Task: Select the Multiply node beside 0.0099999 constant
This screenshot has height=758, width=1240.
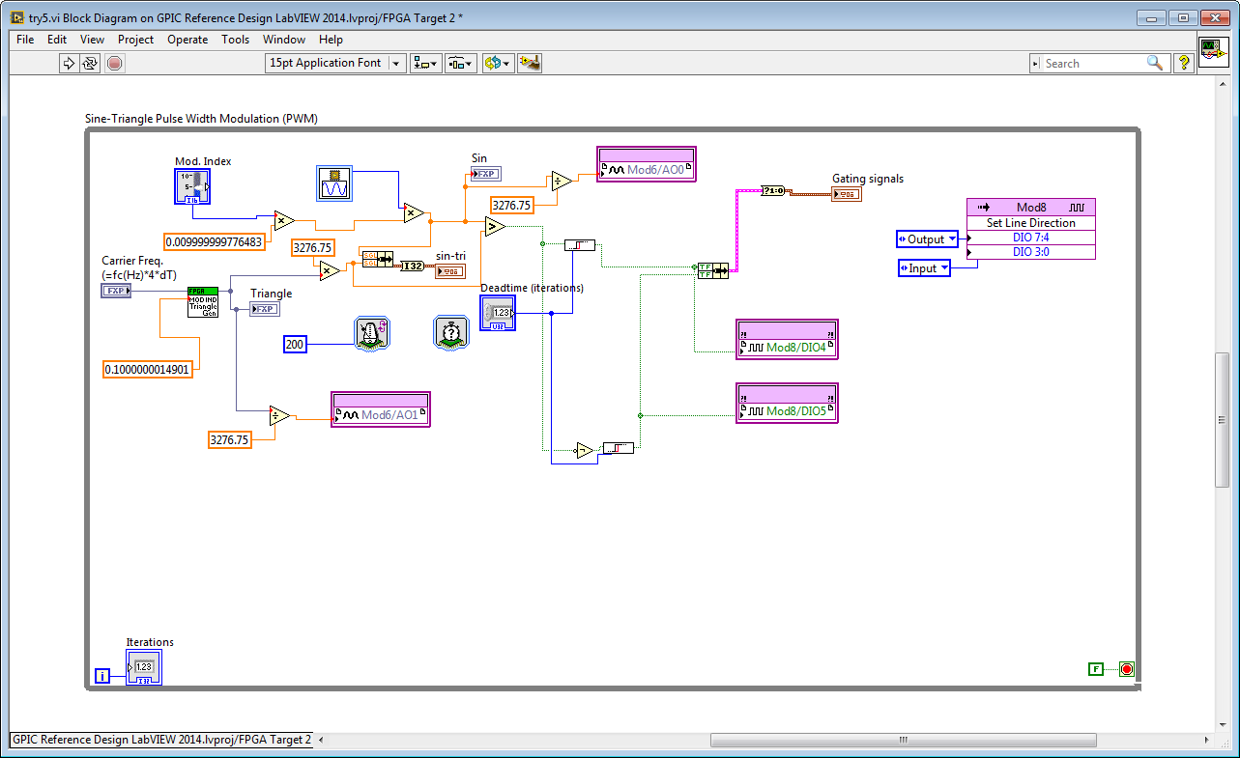Action: point(284,220)
